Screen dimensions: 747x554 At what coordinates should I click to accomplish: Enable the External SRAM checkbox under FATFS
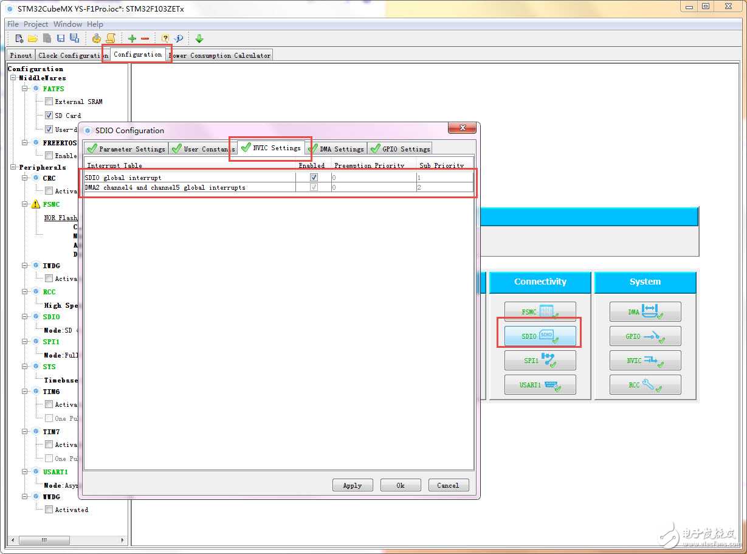(x=49, y=102)
